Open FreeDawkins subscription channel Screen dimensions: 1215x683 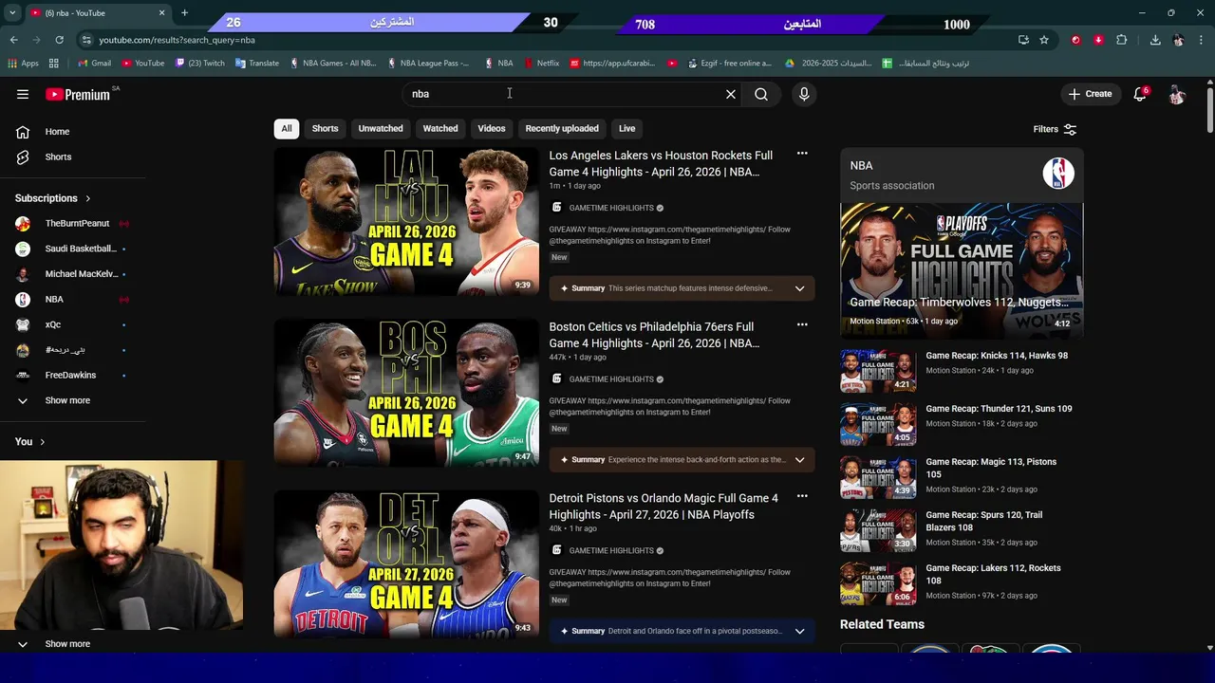72,375
